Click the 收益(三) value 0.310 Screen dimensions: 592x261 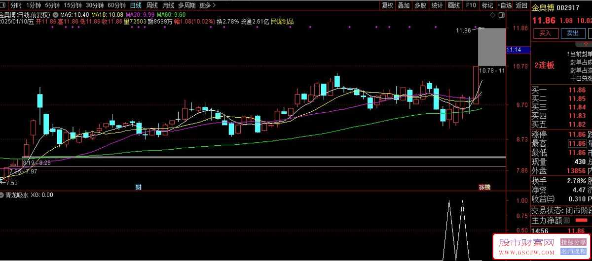point(576,199)
